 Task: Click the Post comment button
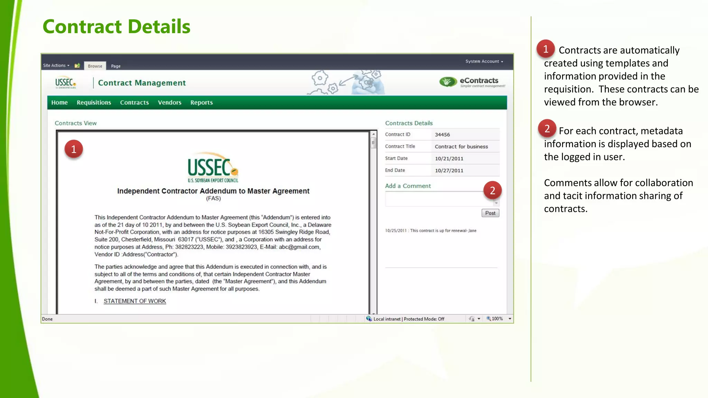490,213
